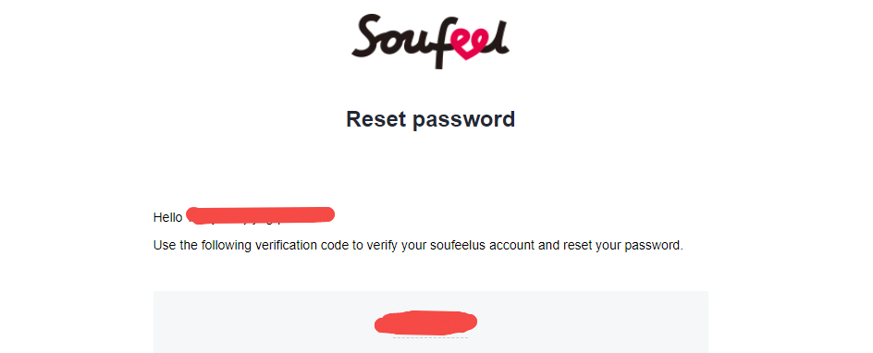
Task: Click the red redacted name after Hello
Action: click(261, 215)
